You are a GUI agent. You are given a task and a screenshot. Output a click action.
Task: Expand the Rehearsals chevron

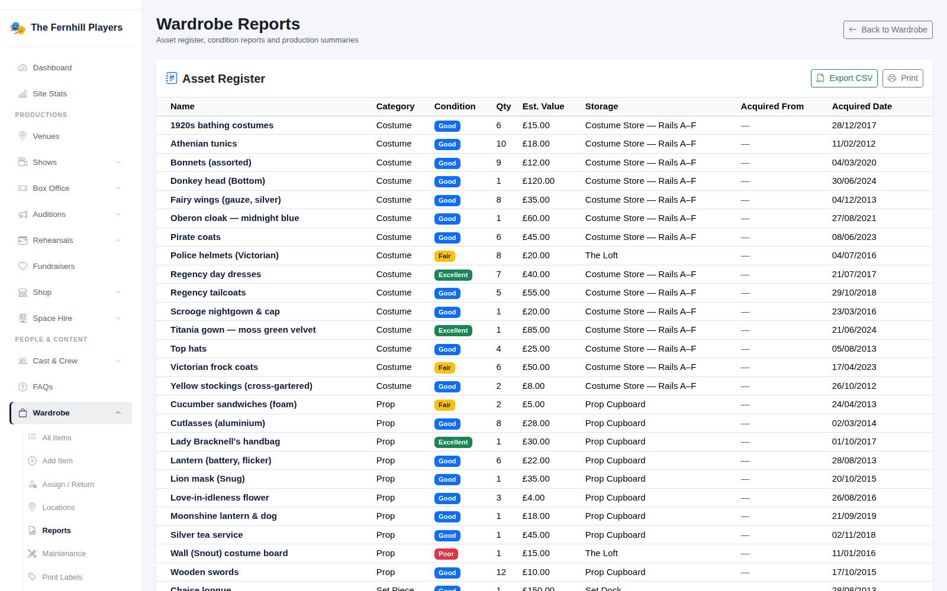coord(118,241)
